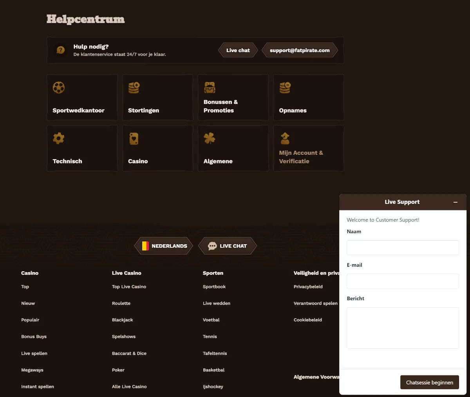Open the Technisch help category
The height and width of the screenshot is (397, 470).
tap(82, 148)
